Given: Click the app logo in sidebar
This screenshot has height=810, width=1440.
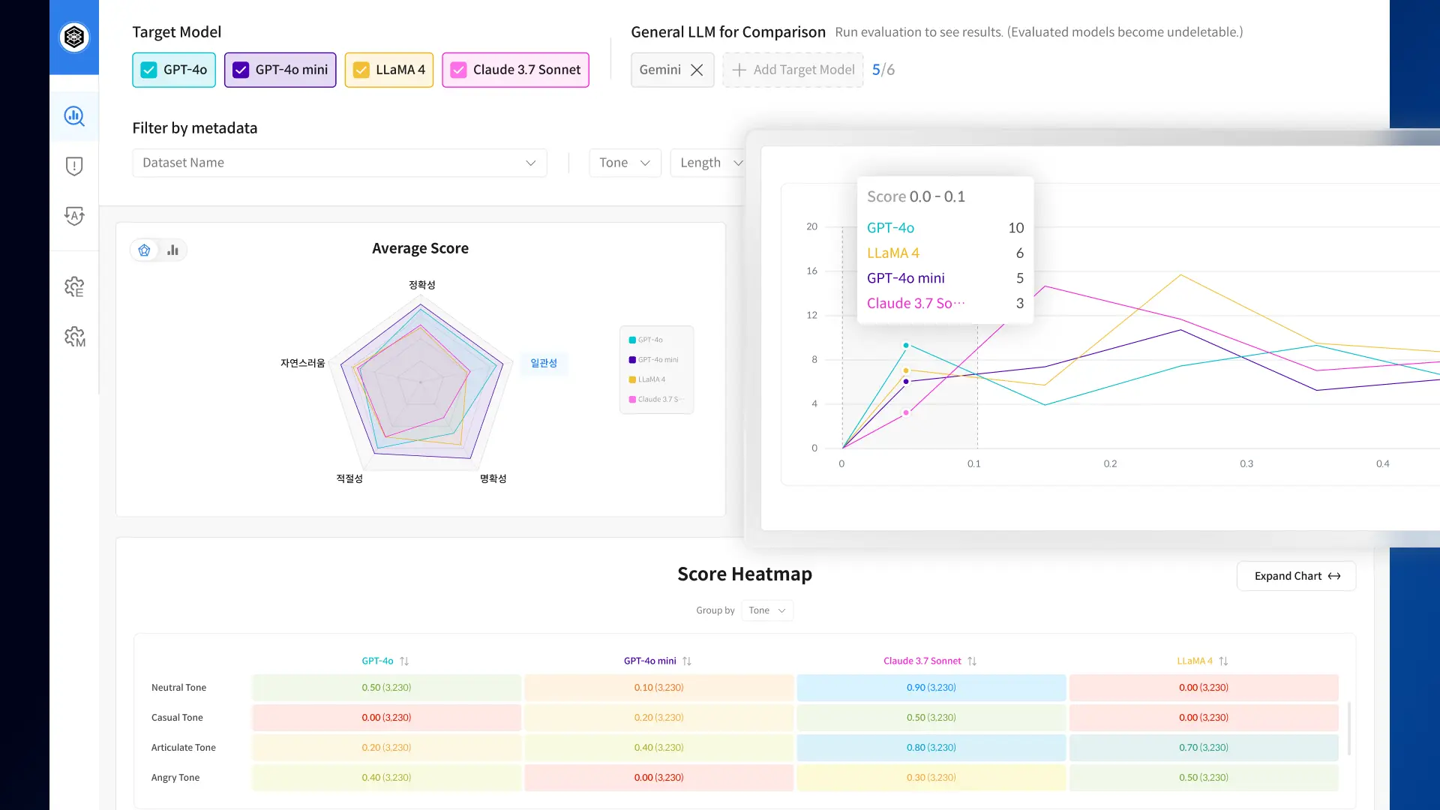Looking at the screenshot, I should tap(74, 37).
